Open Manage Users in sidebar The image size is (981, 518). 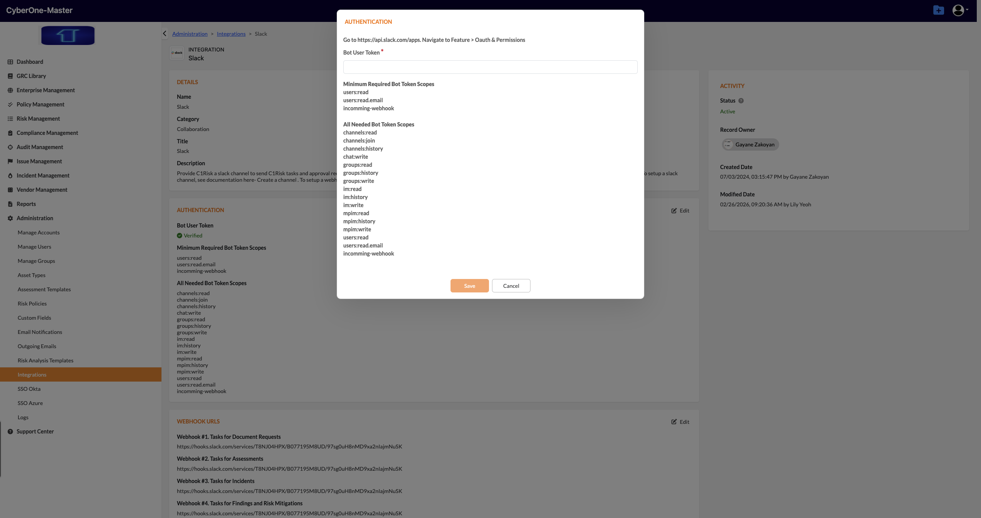(34, 247)
